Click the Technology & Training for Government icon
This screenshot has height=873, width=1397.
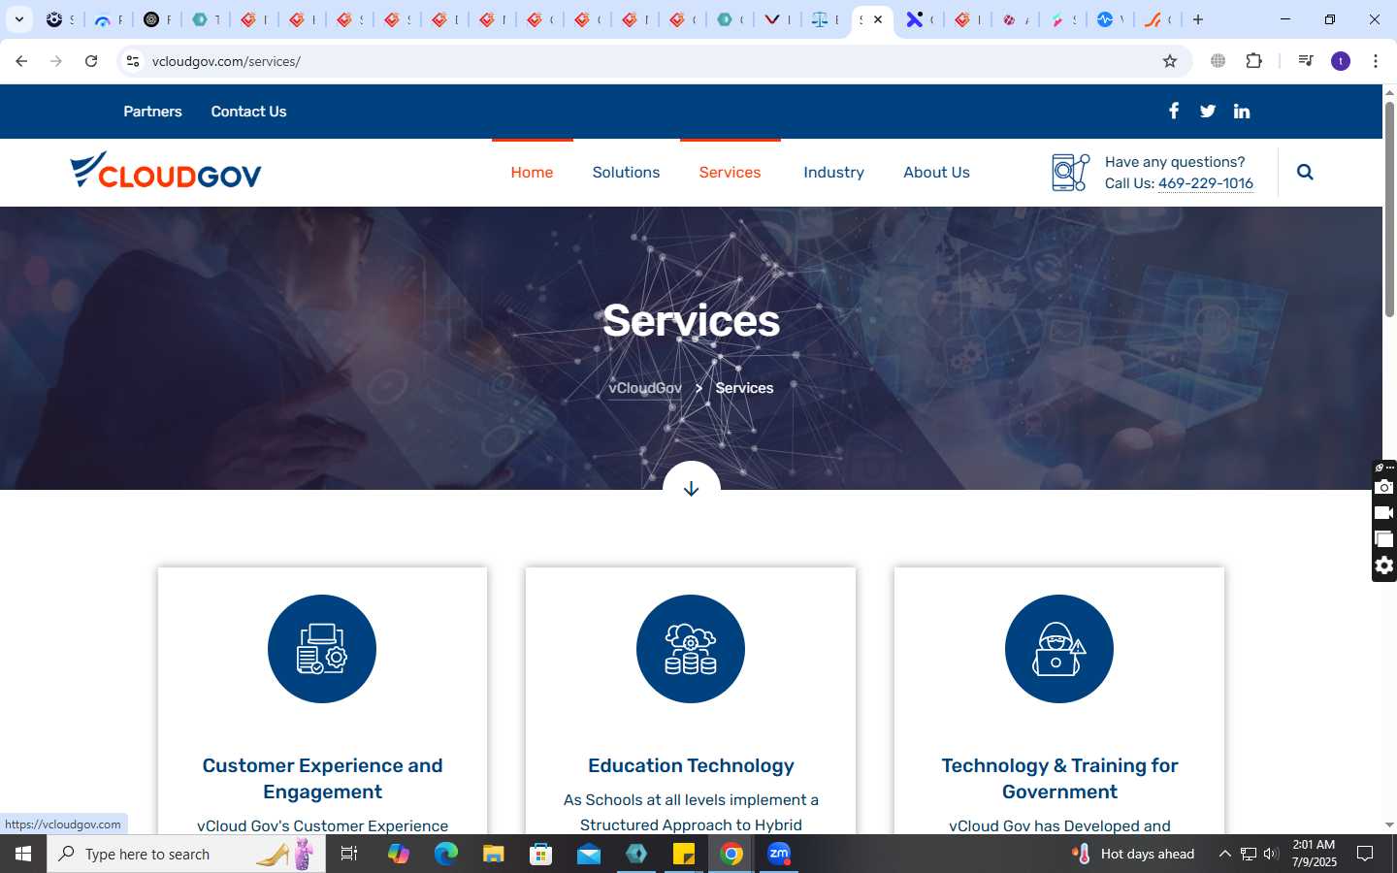[x=1059, y=649]
